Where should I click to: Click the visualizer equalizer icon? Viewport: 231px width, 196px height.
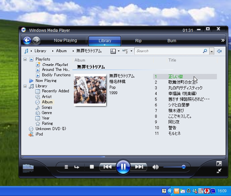point(28,168)
